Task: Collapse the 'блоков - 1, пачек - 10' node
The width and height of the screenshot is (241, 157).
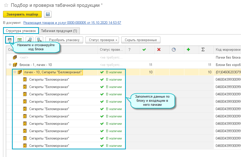Action: pyautogui.click(x=10, y=65)
